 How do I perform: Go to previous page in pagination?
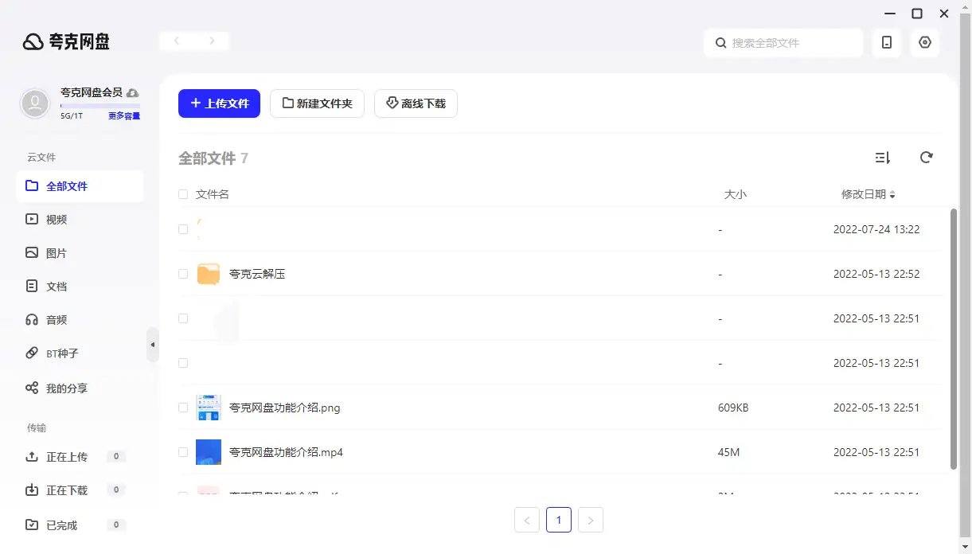pos(527,520)
